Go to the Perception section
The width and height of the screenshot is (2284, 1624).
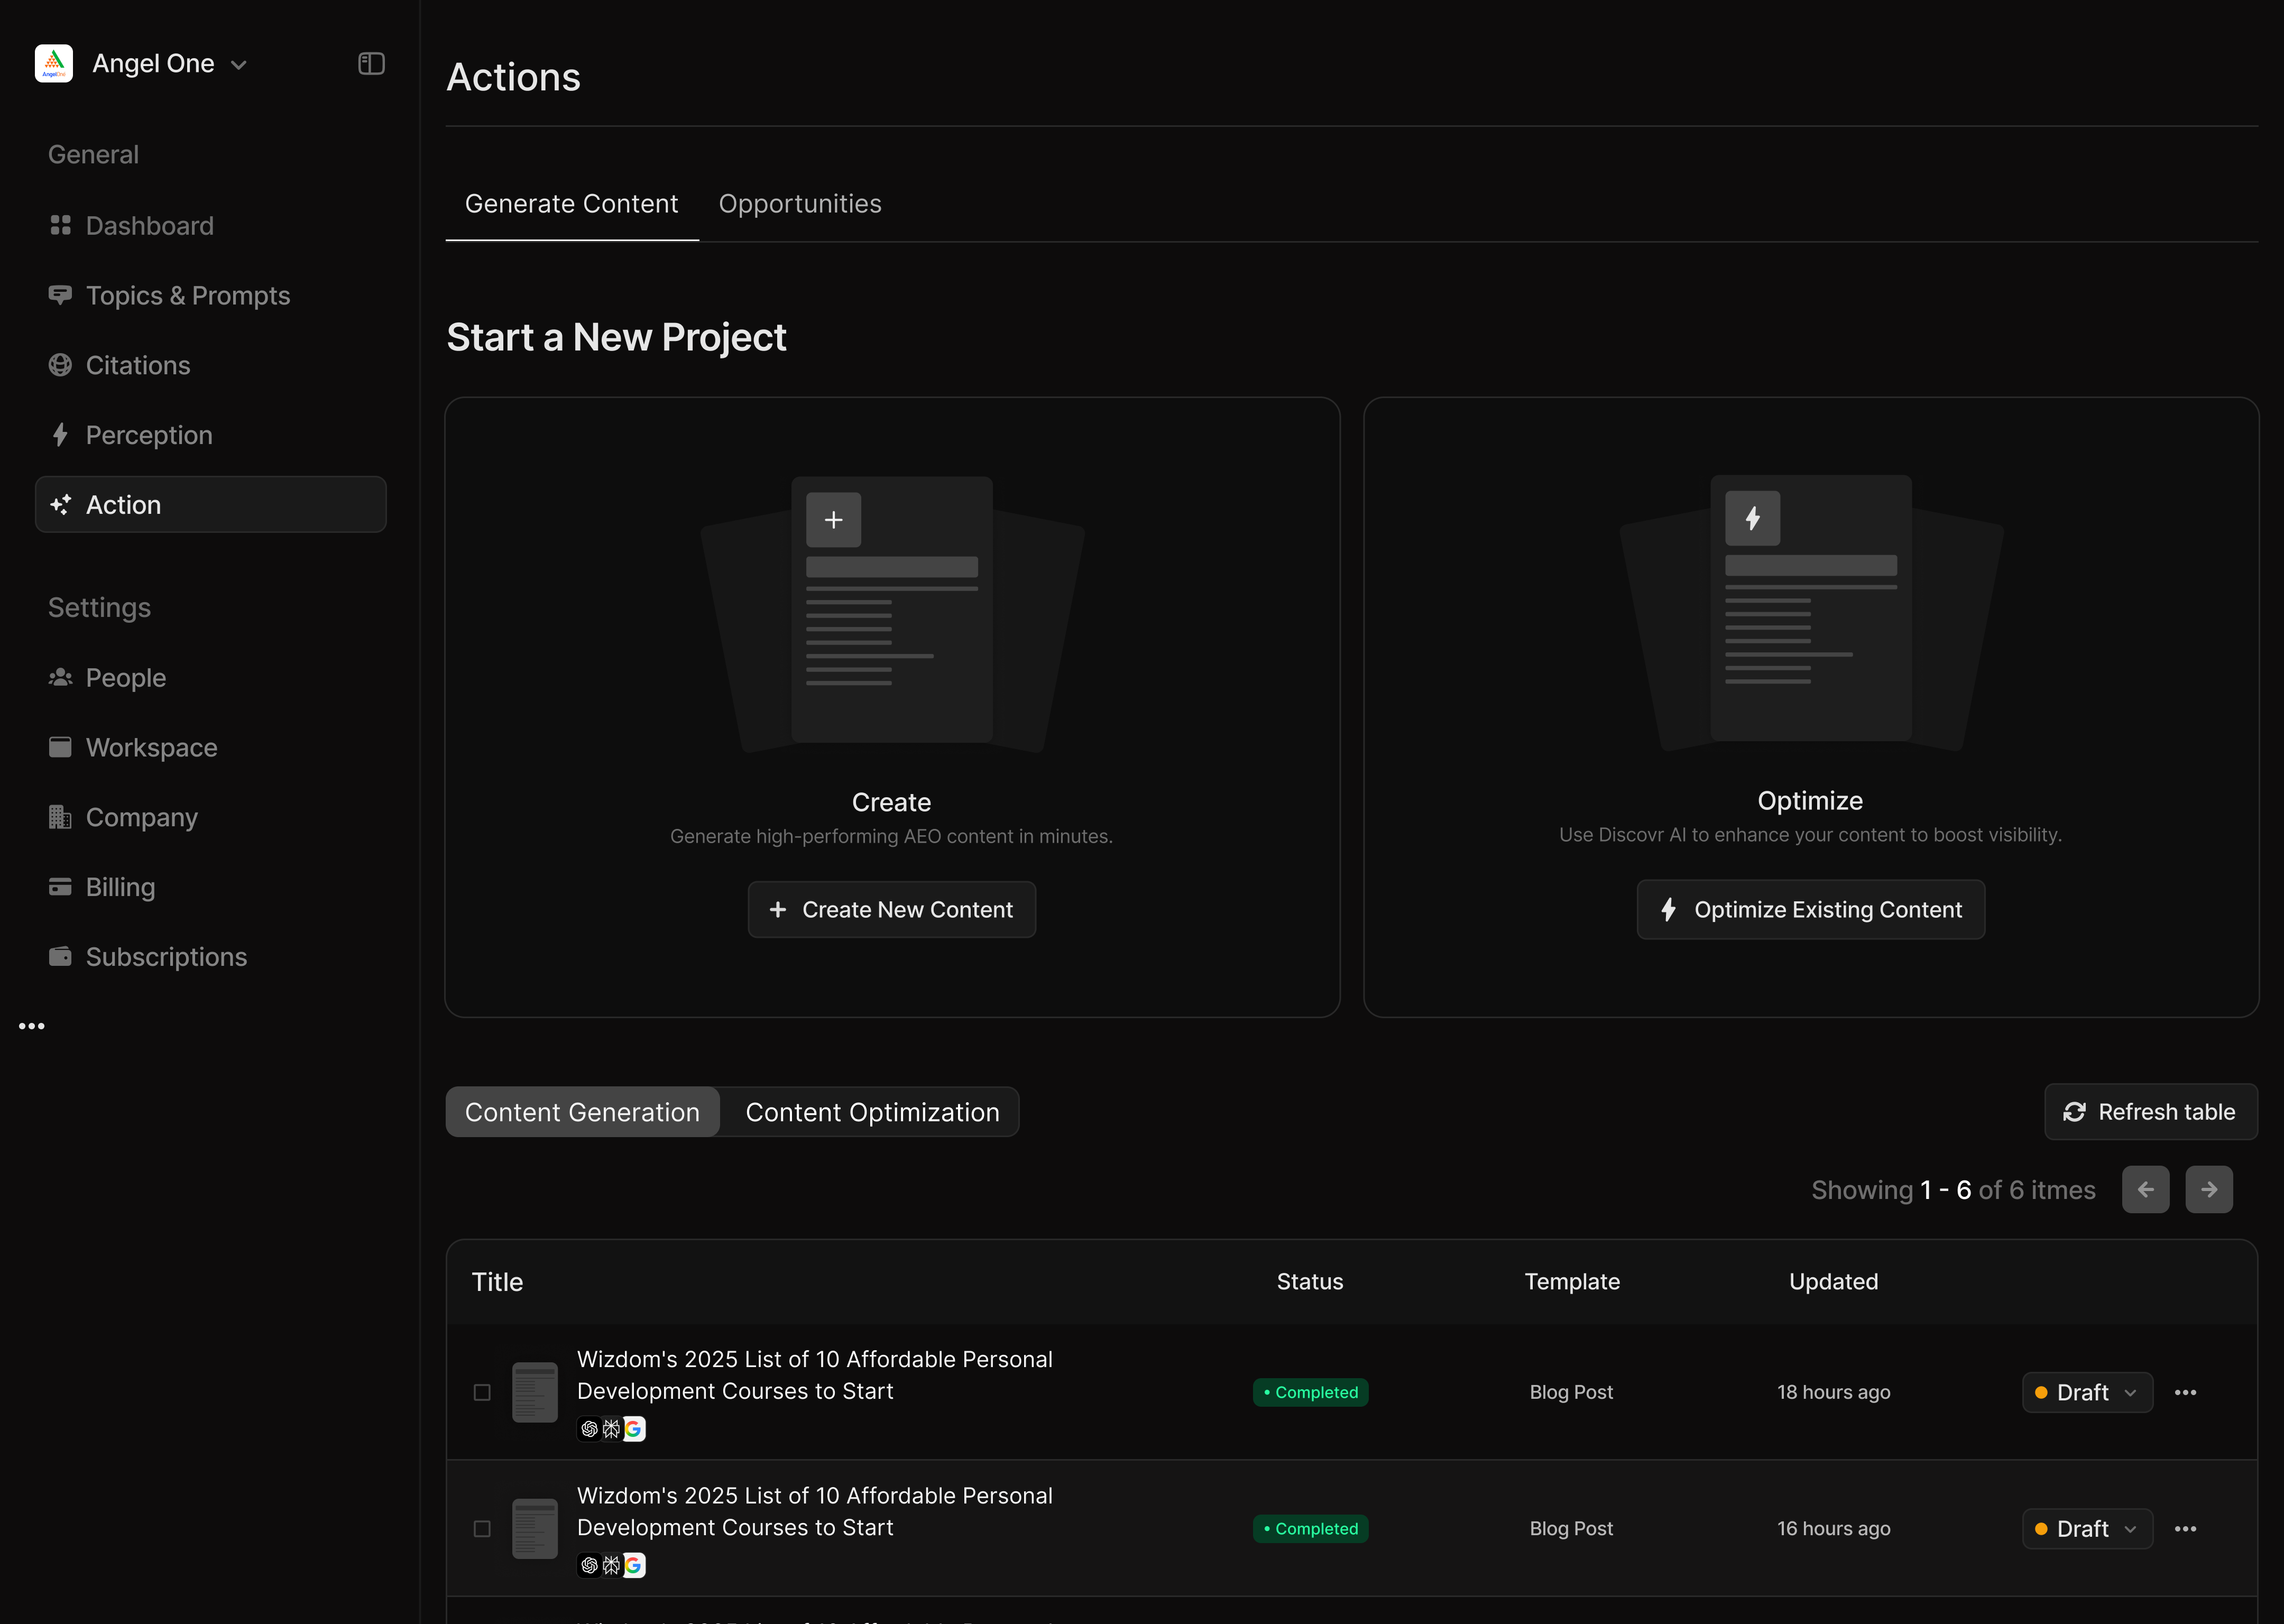[148, 435]
